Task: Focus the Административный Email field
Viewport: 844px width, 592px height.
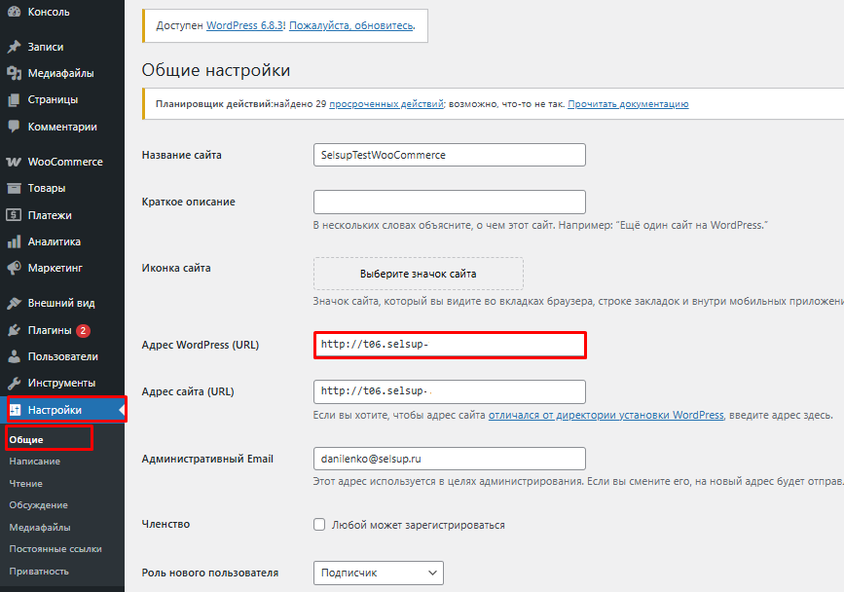Action: tap(449, 459)
